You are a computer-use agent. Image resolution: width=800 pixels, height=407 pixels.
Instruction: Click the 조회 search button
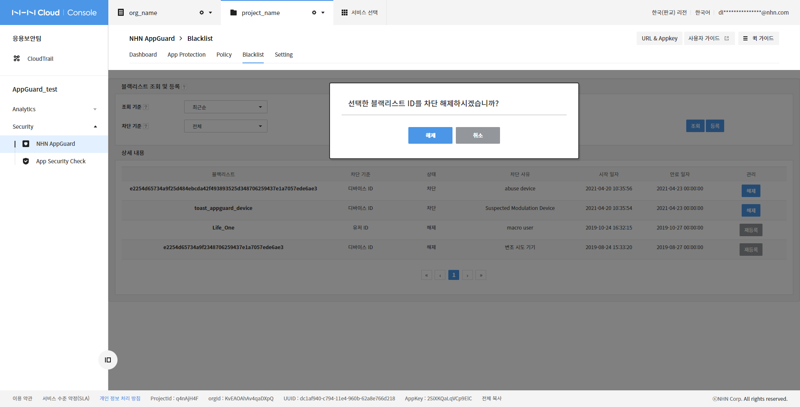pyautogui.click(x=695, y=126)
